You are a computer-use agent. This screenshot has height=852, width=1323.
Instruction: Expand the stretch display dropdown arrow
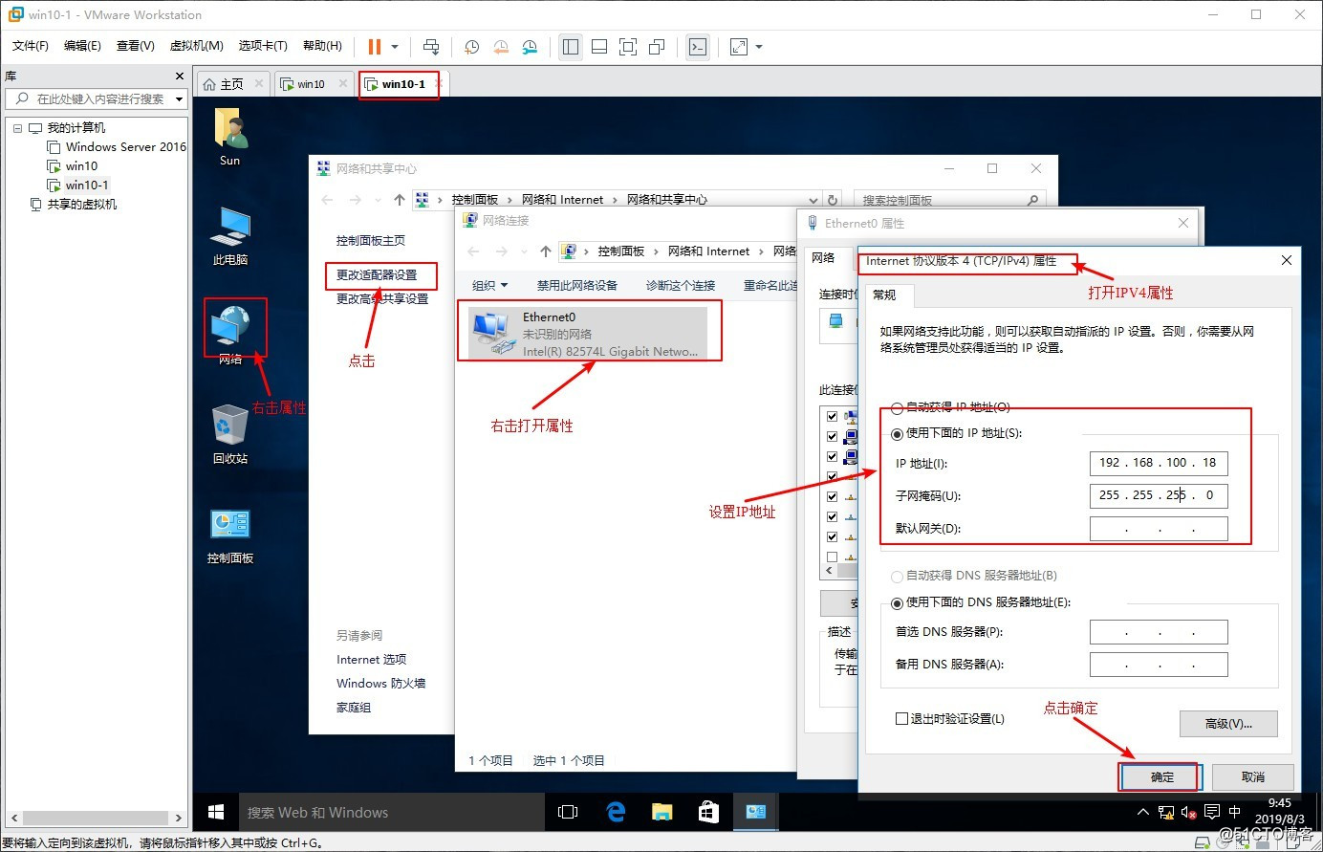(x=759, y=46)
